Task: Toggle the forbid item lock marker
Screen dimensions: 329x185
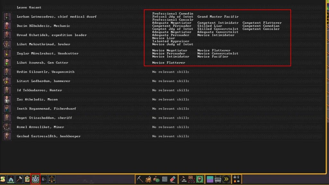Action: click(235, 177)
